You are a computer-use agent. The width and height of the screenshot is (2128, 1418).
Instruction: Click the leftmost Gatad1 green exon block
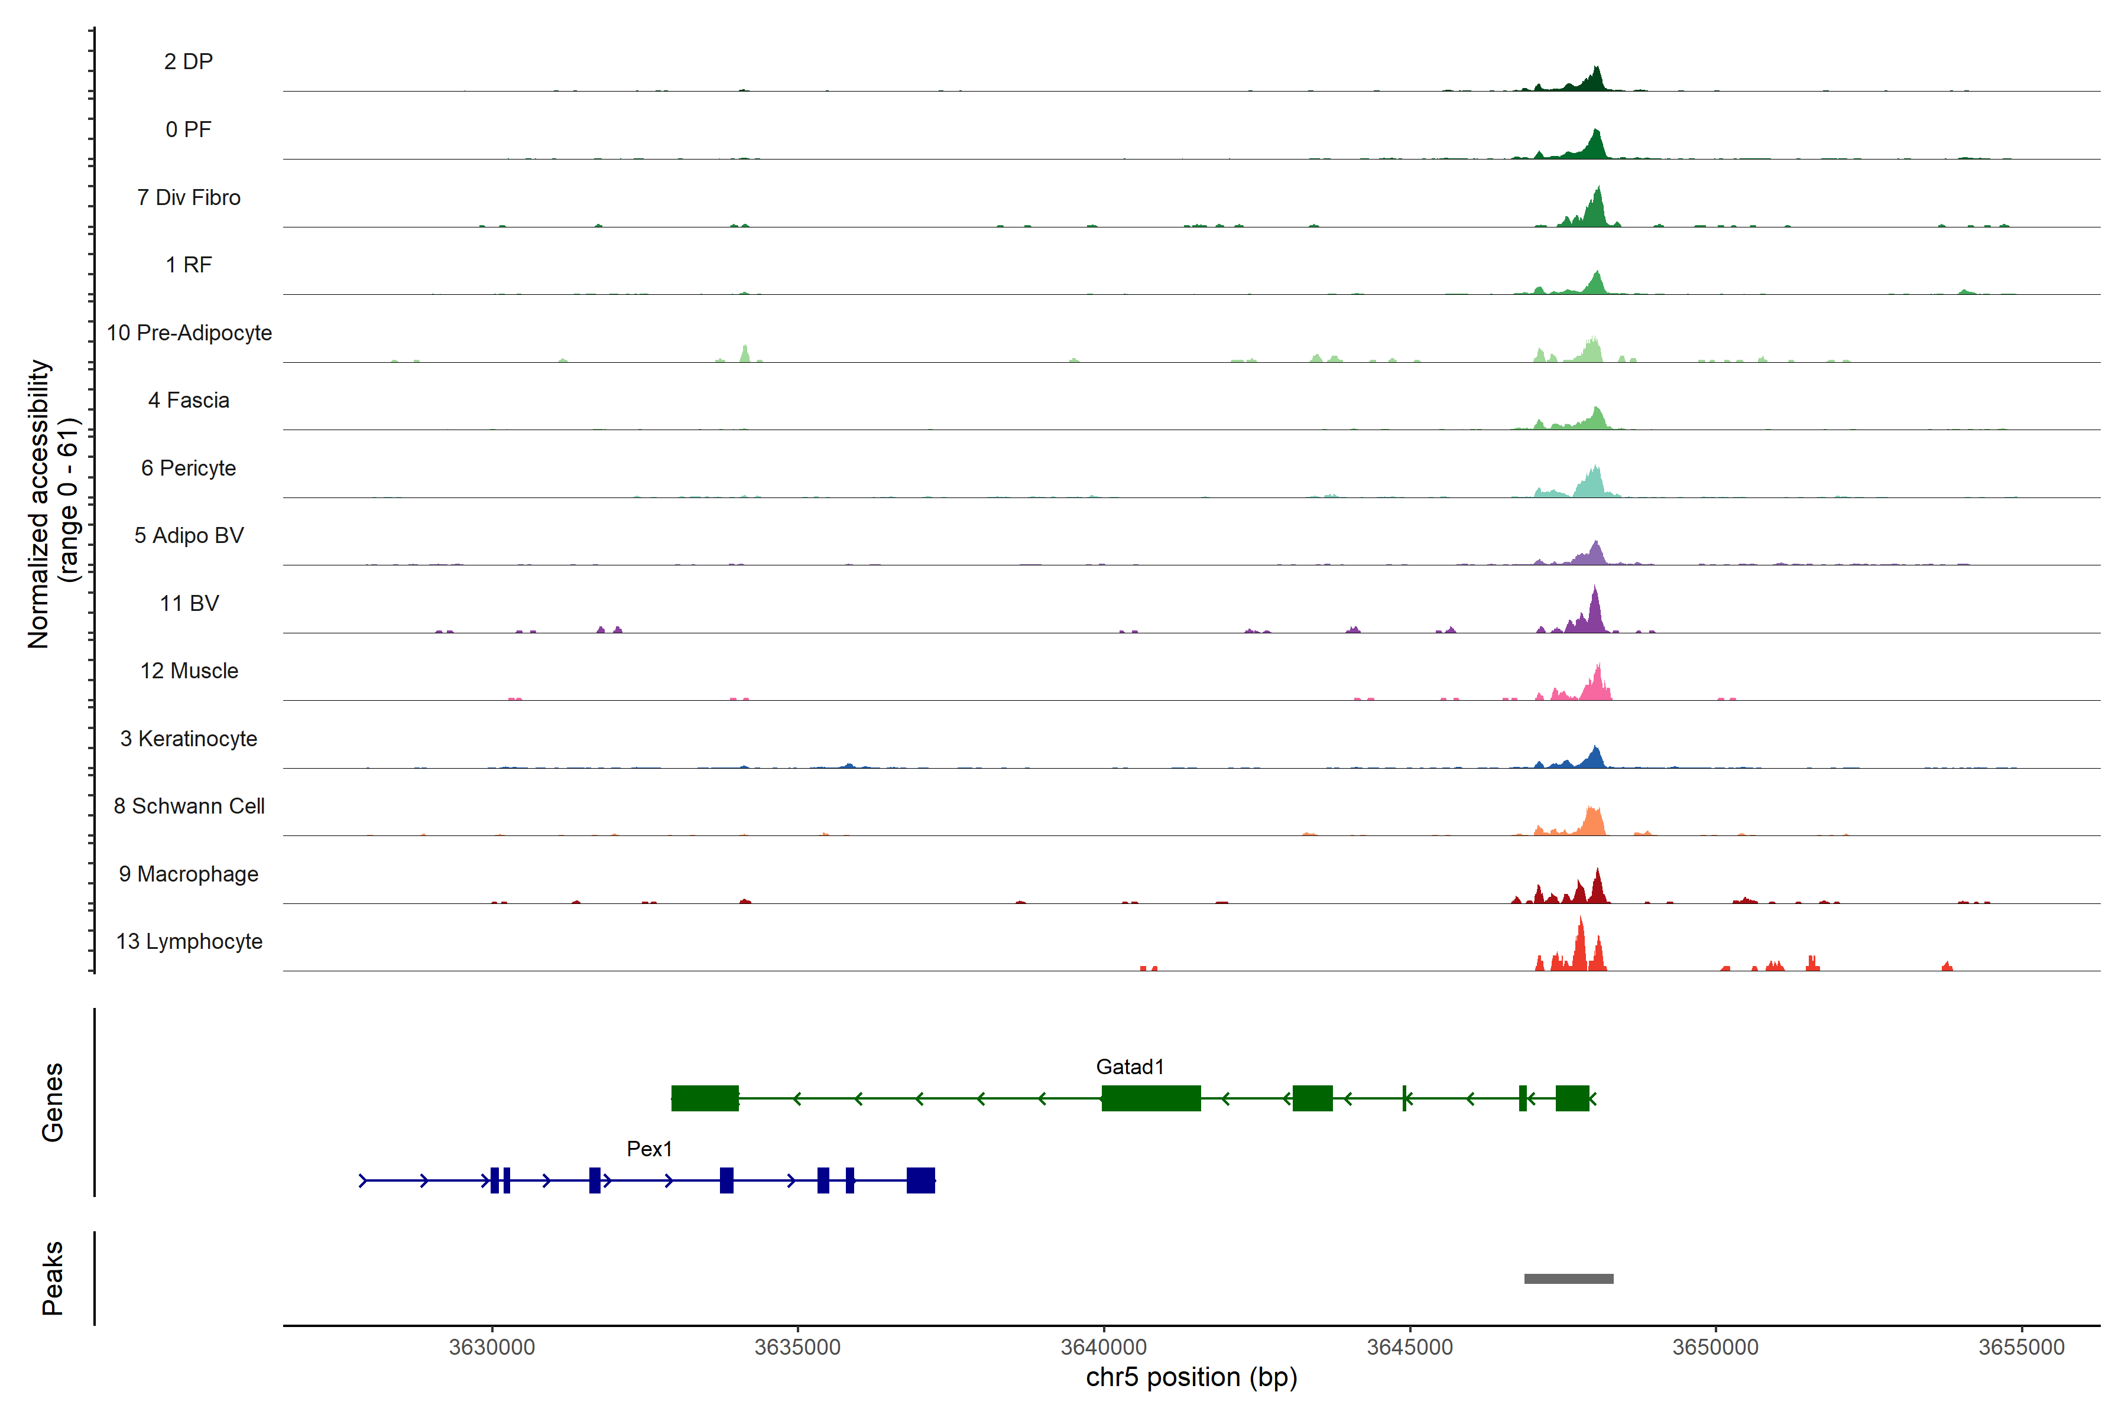(x=705, y=1098)
